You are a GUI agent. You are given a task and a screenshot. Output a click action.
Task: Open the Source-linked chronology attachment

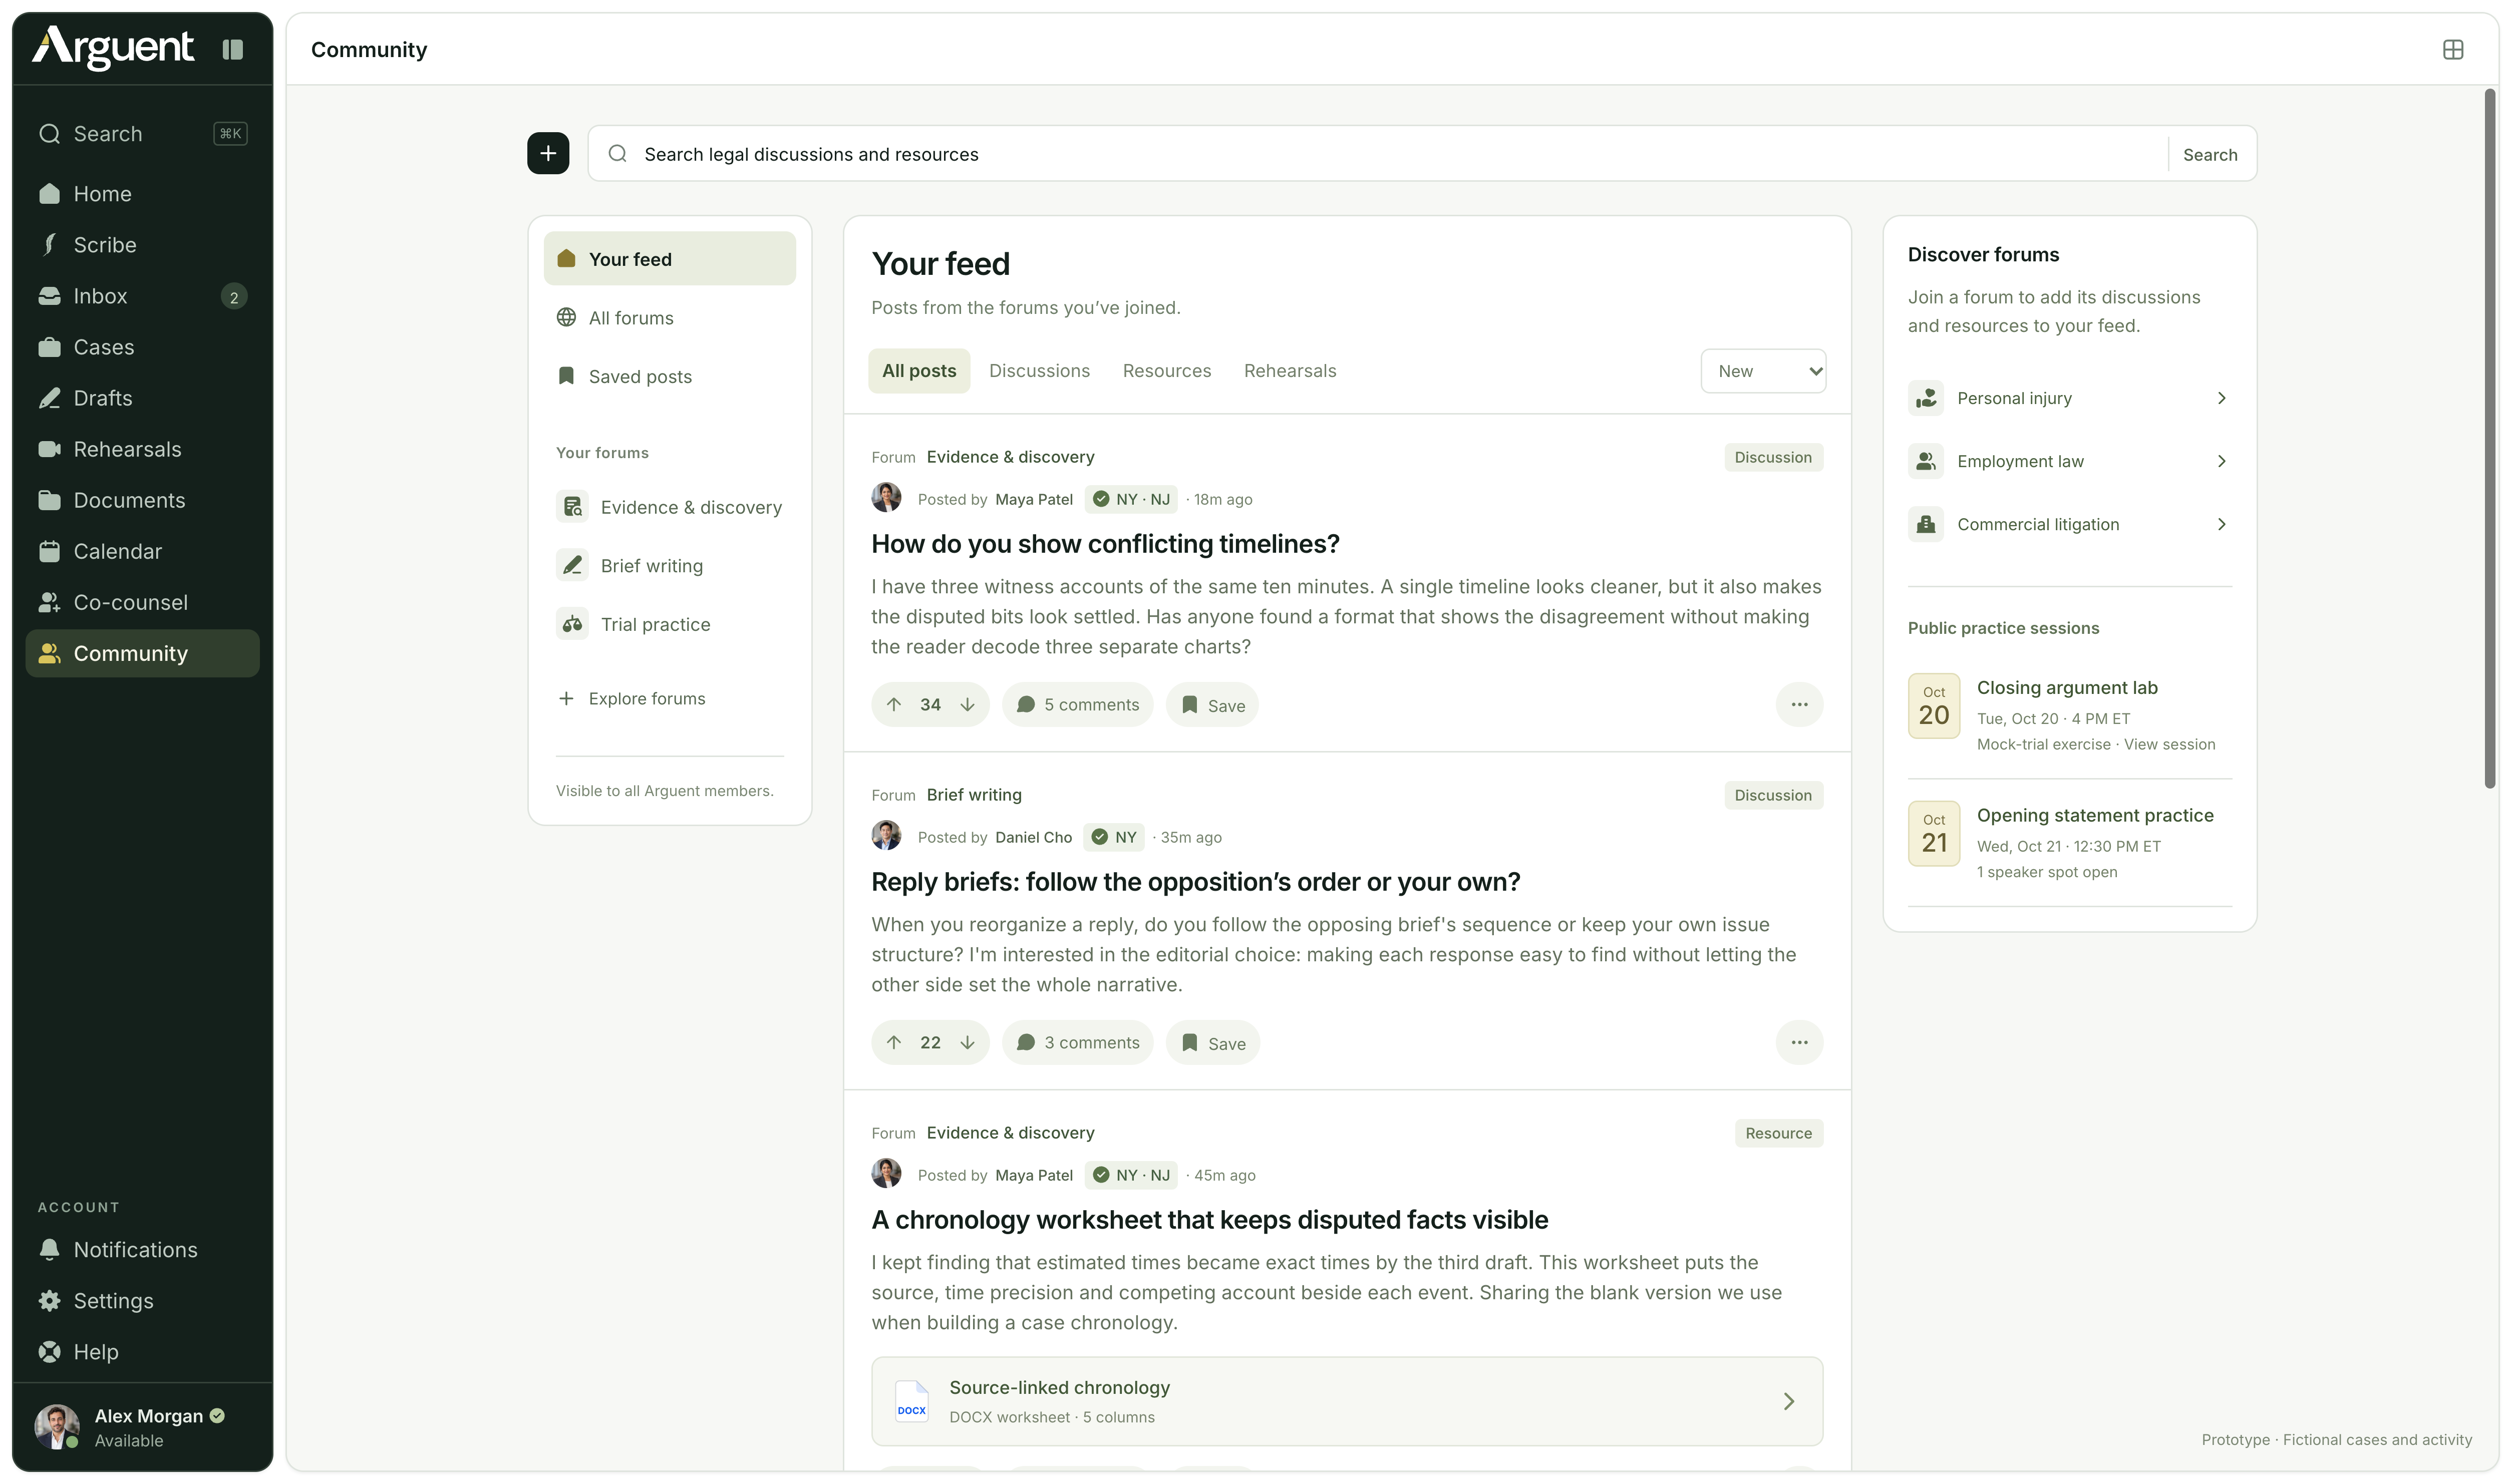(1347, 1401)
